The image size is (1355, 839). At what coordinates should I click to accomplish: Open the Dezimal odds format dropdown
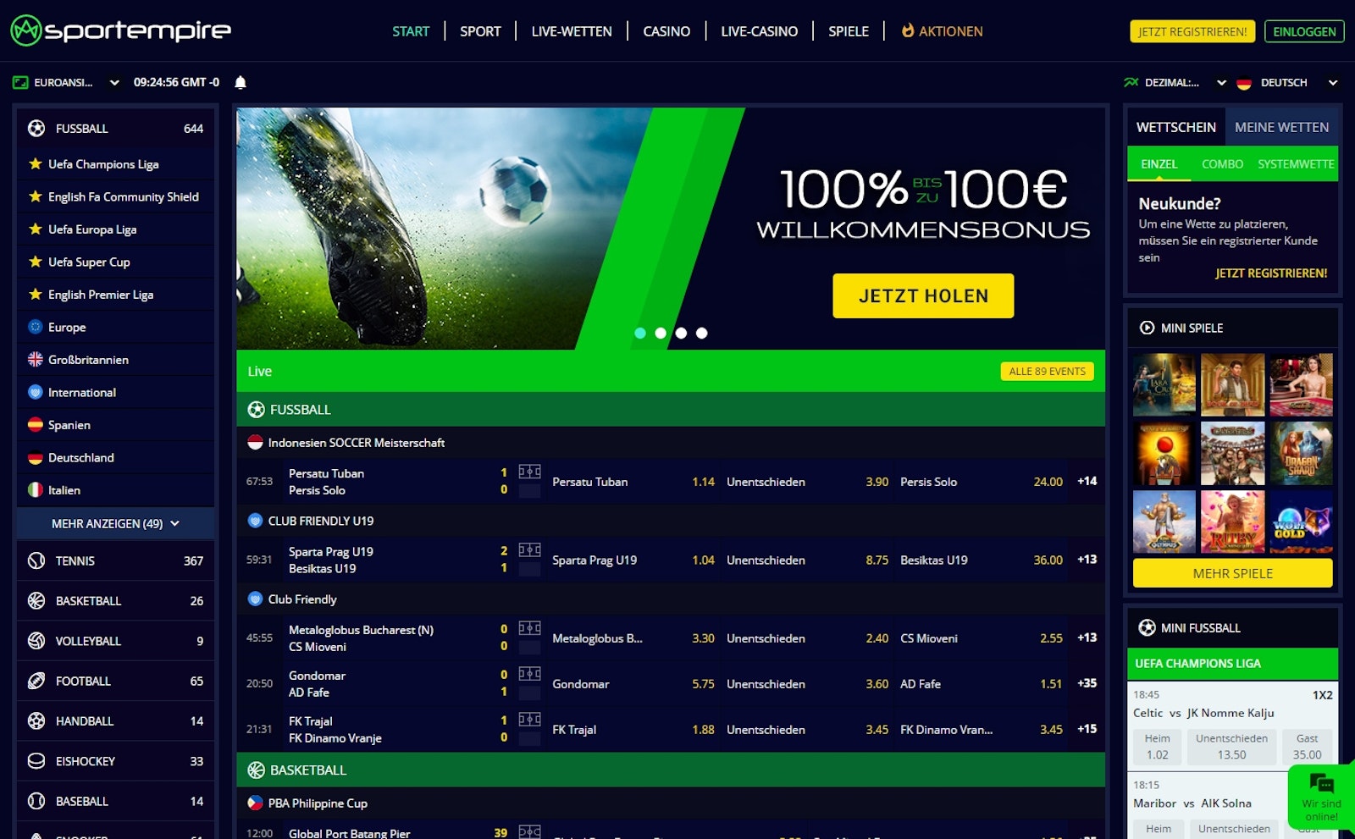click(x=1175, y=82)
